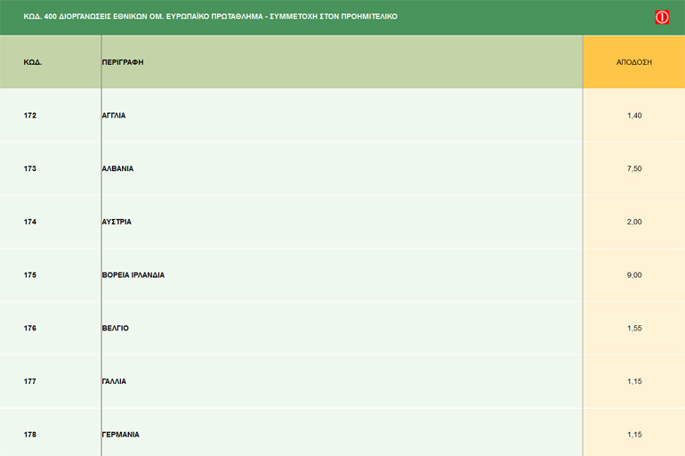Choose odds 9,00 for ΒΟΡΕΙΑ ΙΡΛΑΝΔΙΑ
The image size is (685, 456).
(x=633, y=275)
